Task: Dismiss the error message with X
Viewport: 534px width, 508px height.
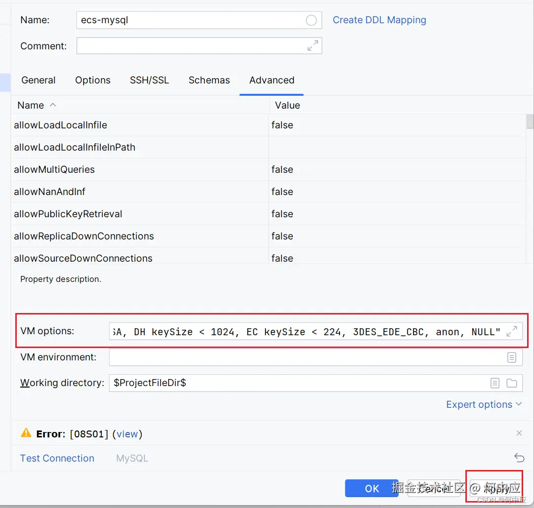Action: point(519,433)
